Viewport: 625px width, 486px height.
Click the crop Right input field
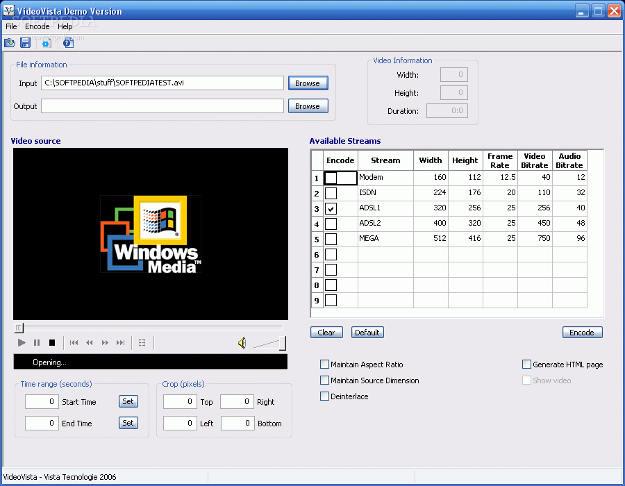tap(237, 401)
